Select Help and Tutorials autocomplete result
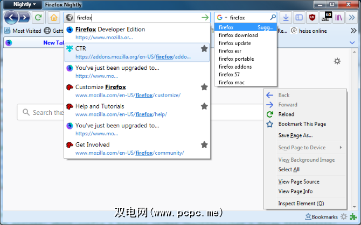The image size is (361, 225). (137, 110)
